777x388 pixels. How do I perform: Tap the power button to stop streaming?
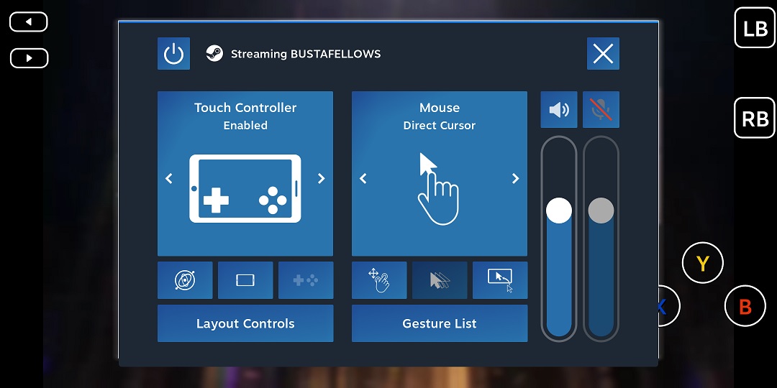tap(173, 53)
